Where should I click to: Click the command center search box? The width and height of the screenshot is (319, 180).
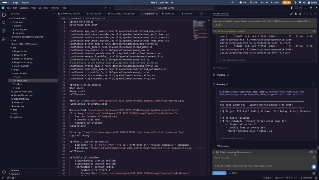(x=164, y=8)
